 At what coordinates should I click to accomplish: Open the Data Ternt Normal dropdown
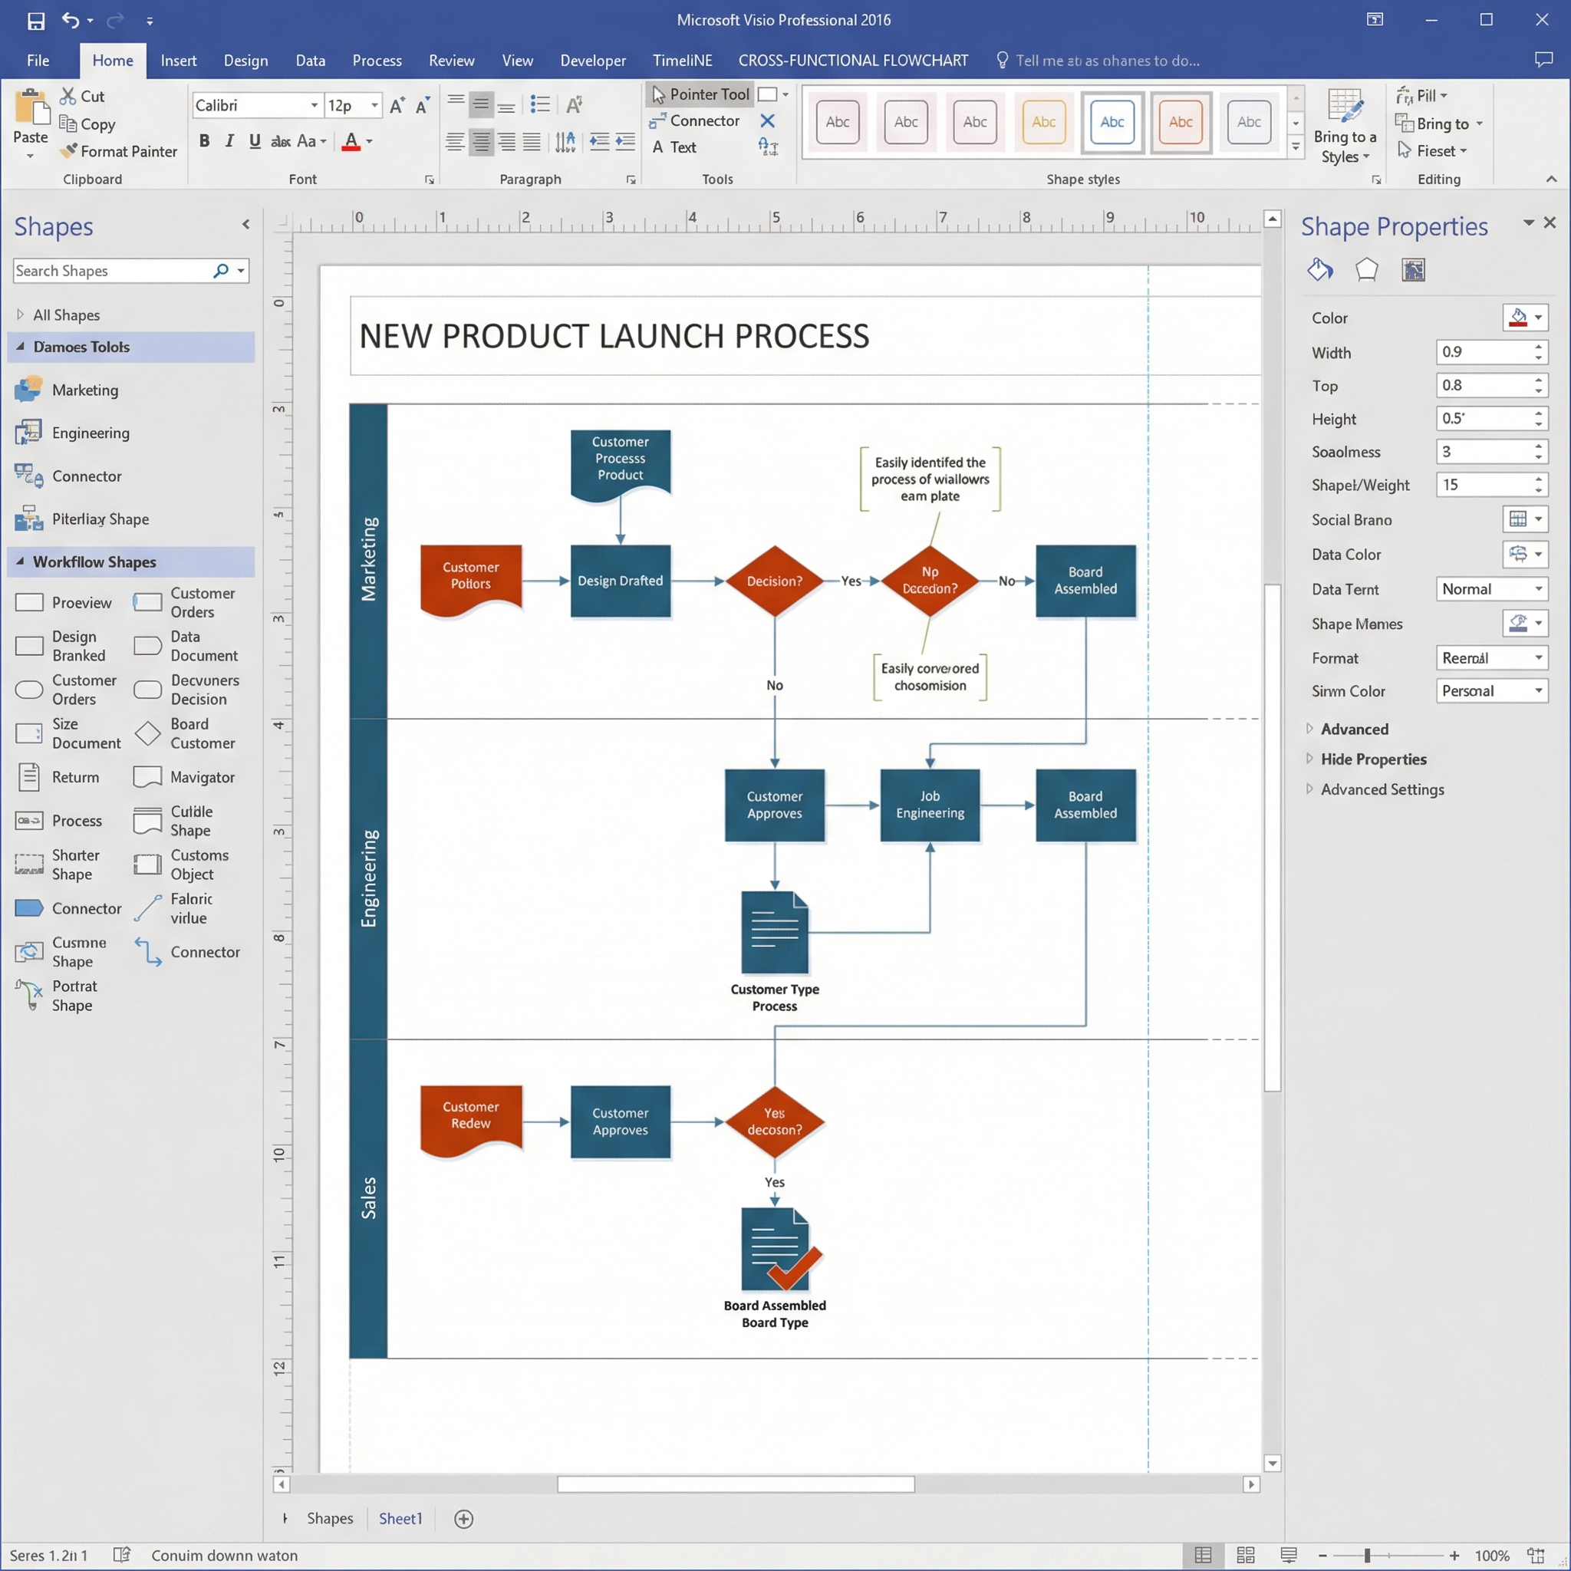tap(1538, 588)
